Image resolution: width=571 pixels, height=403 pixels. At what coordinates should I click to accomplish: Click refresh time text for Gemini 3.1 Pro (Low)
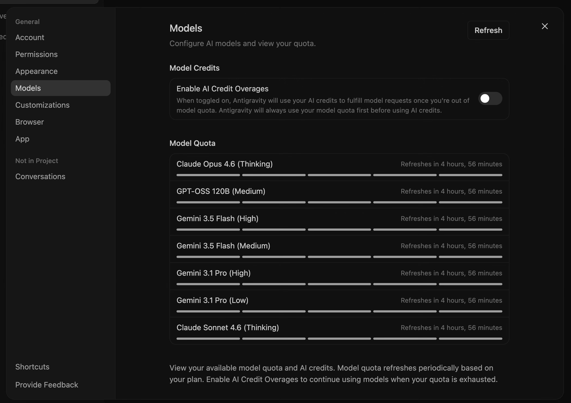(451, 301)
